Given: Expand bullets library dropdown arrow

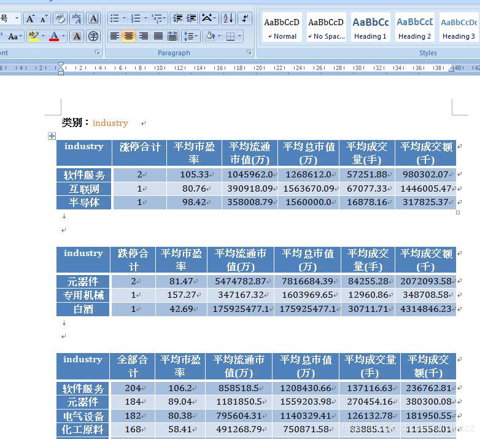Looking at the screenshot, I should tap(124, 18).
